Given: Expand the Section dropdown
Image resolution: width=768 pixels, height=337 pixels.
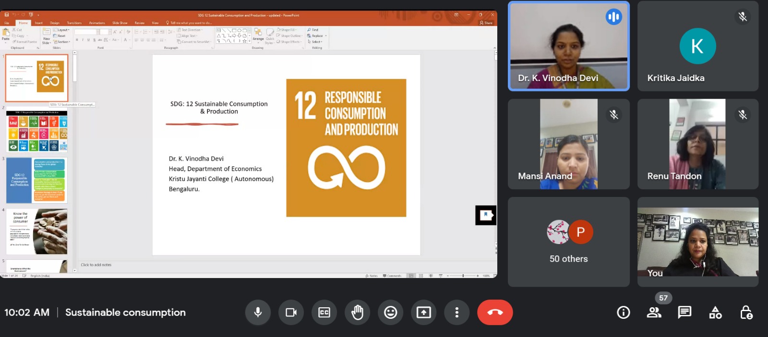Looking at the screenshot, I should (x=62, y=42).
